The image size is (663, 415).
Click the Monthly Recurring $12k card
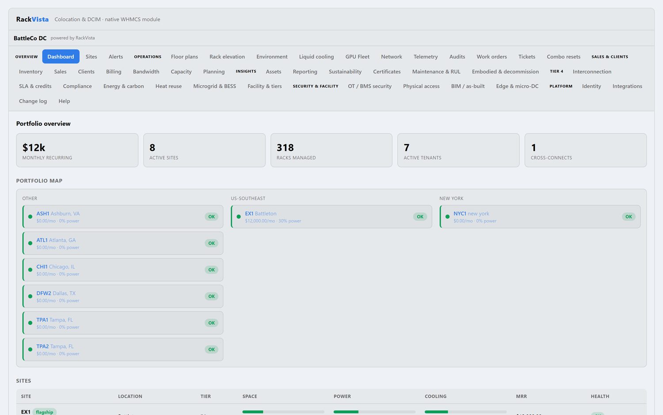[x=77, y=150]
